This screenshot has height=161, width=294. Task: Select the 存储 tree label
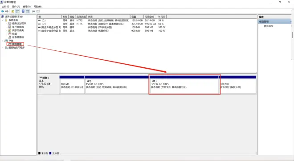pos(11,41)
